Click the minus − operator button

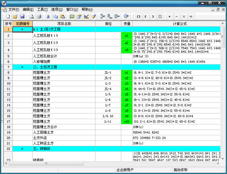click(177, 17)
